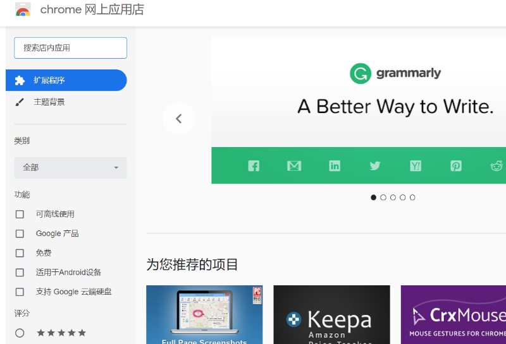
Task: Focus the 搜索店内应用 search box
Action: [x=70, y=48]
